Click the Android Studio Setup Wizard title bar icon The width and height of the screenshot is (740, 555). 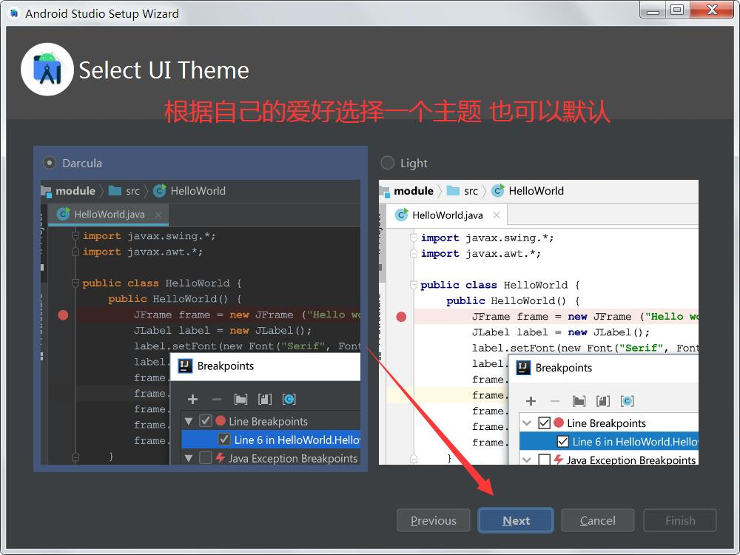pos(14,13)
